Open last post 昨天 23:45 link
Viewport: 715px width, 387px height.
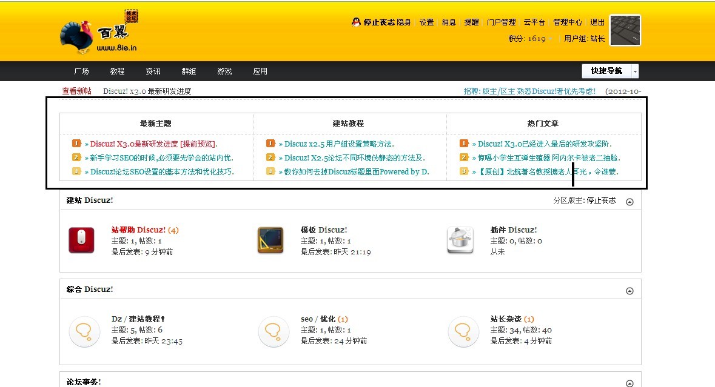[x=163, y=341]
